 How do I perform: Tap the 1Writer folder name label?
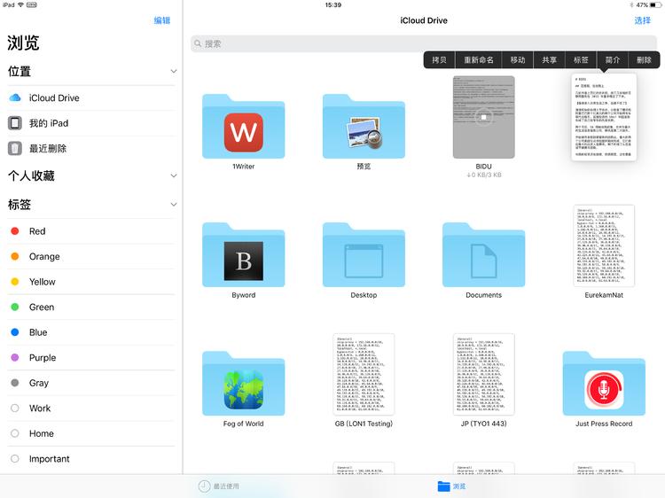tap(244, 167)
